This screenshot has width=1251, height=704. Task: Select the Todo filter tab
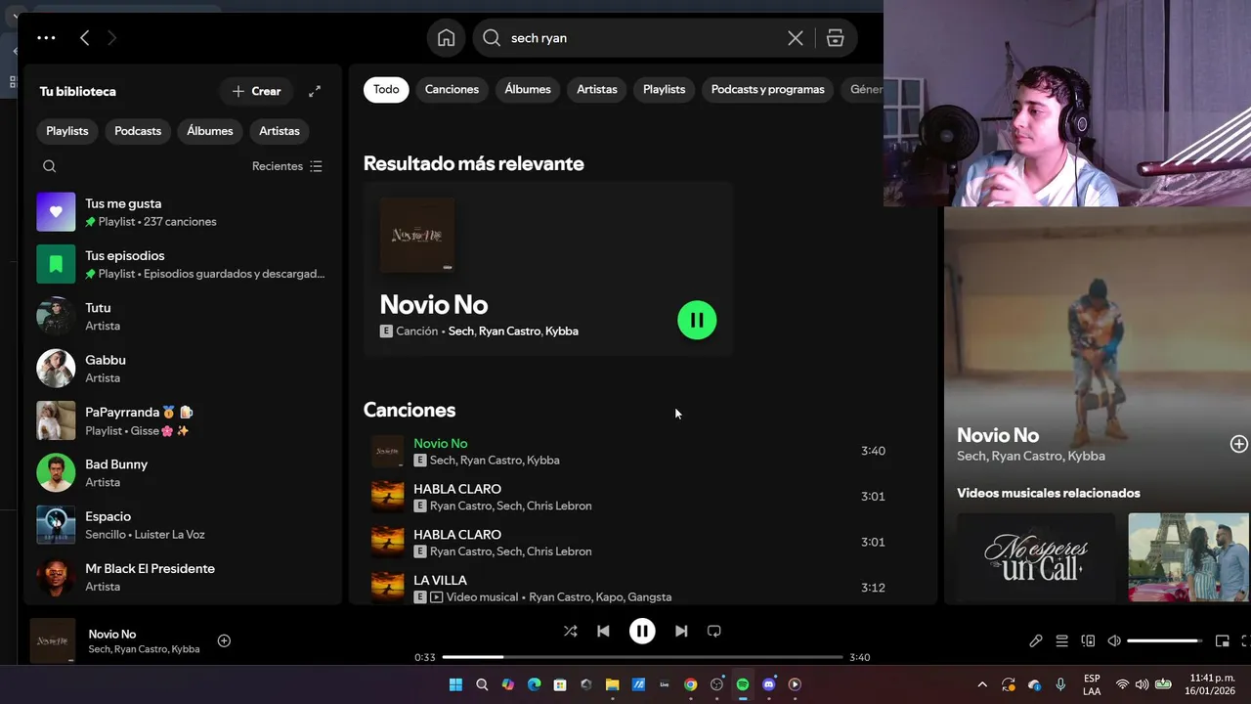tap(386, 89)
